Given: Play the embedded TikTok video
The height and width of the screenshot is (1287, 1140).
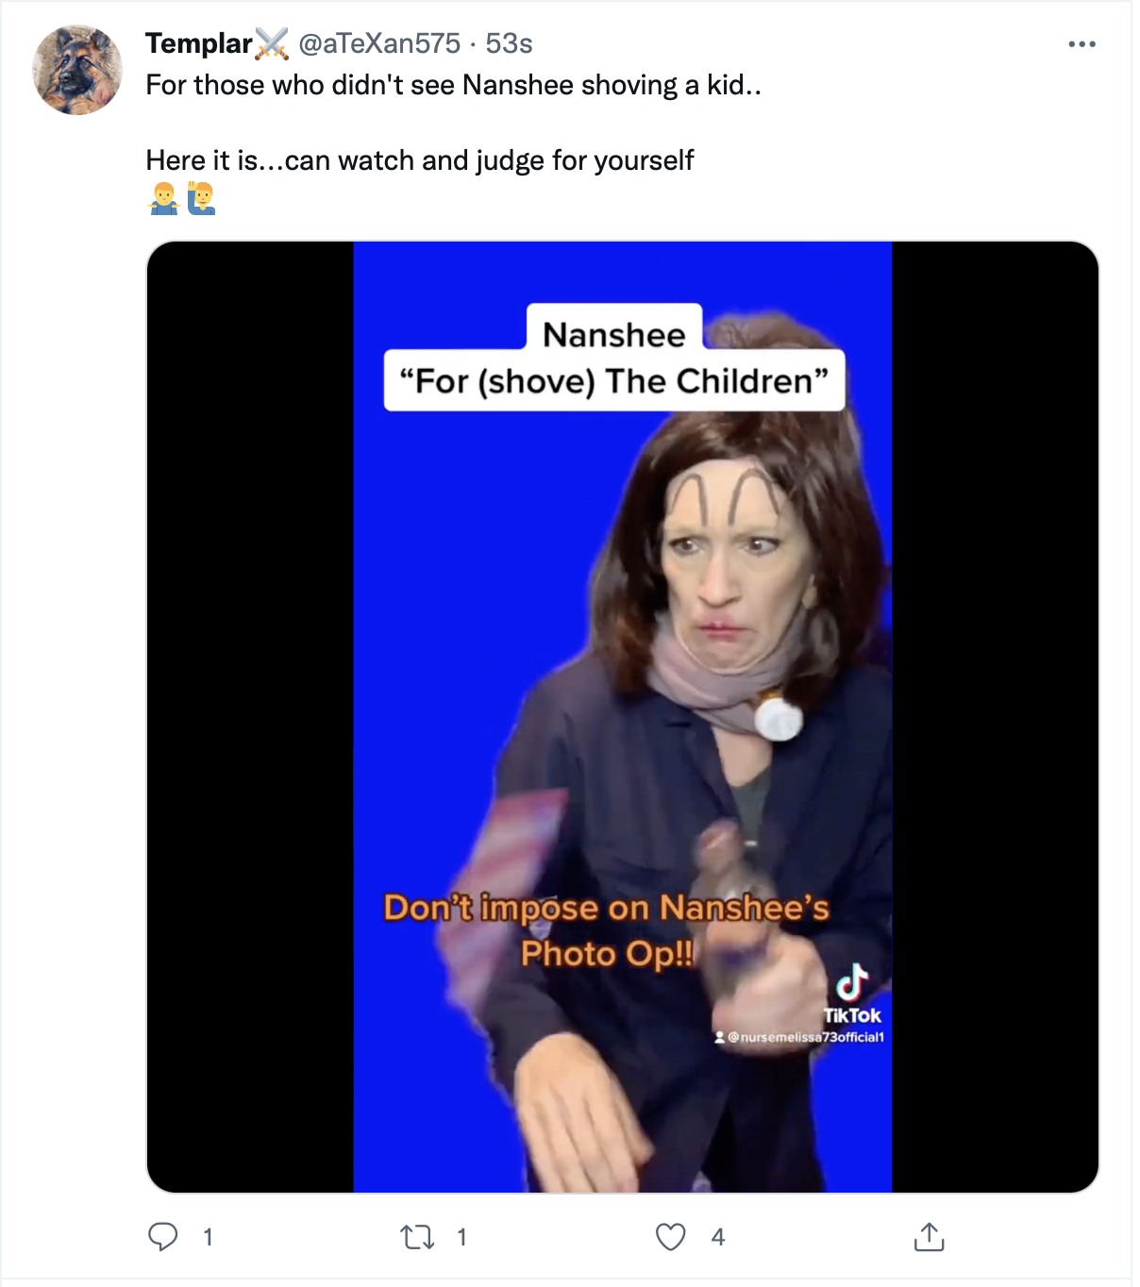Looking at the screenshot, I should (x=623, y=717).
